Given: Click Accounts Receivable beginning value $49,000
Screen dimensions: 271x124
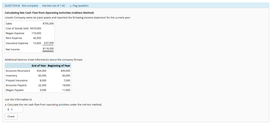Looking at the screenshot, I should pyautogui.click(x=66, y=71).
